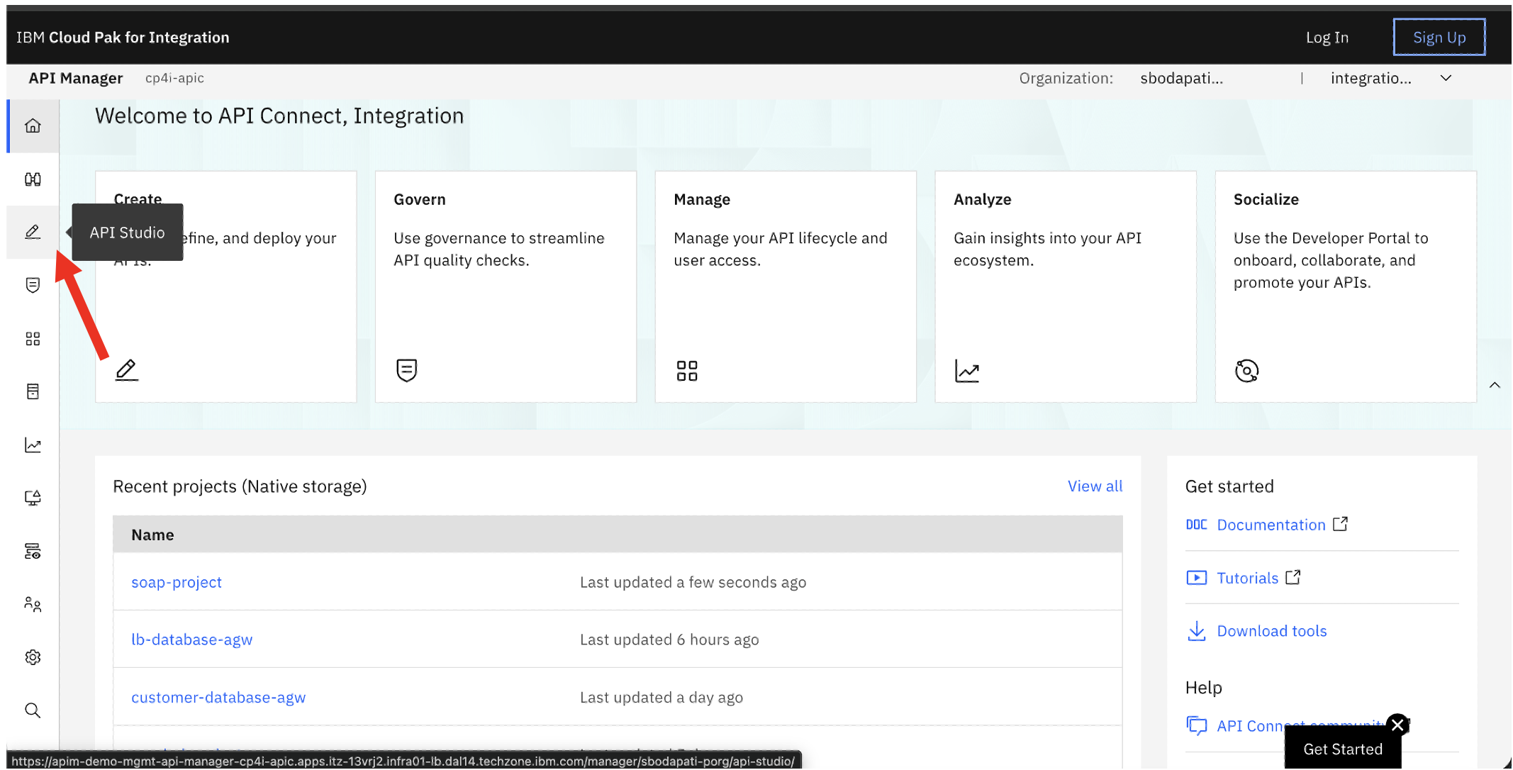This screenshot has width=1513, height=770.
Task: Open the Settings gear in sidebar
Action: pyautogui.click(x=33, y=657)
